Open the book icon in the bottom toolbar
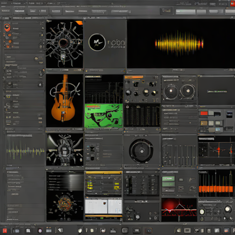The height and width of the screenshot is (235, 235). pos(28,230)
